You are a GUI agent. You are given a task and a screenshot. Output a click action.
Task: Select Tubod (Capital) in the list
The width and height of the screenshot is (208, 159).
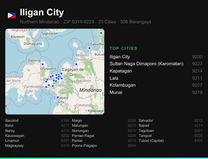[171, 141]
